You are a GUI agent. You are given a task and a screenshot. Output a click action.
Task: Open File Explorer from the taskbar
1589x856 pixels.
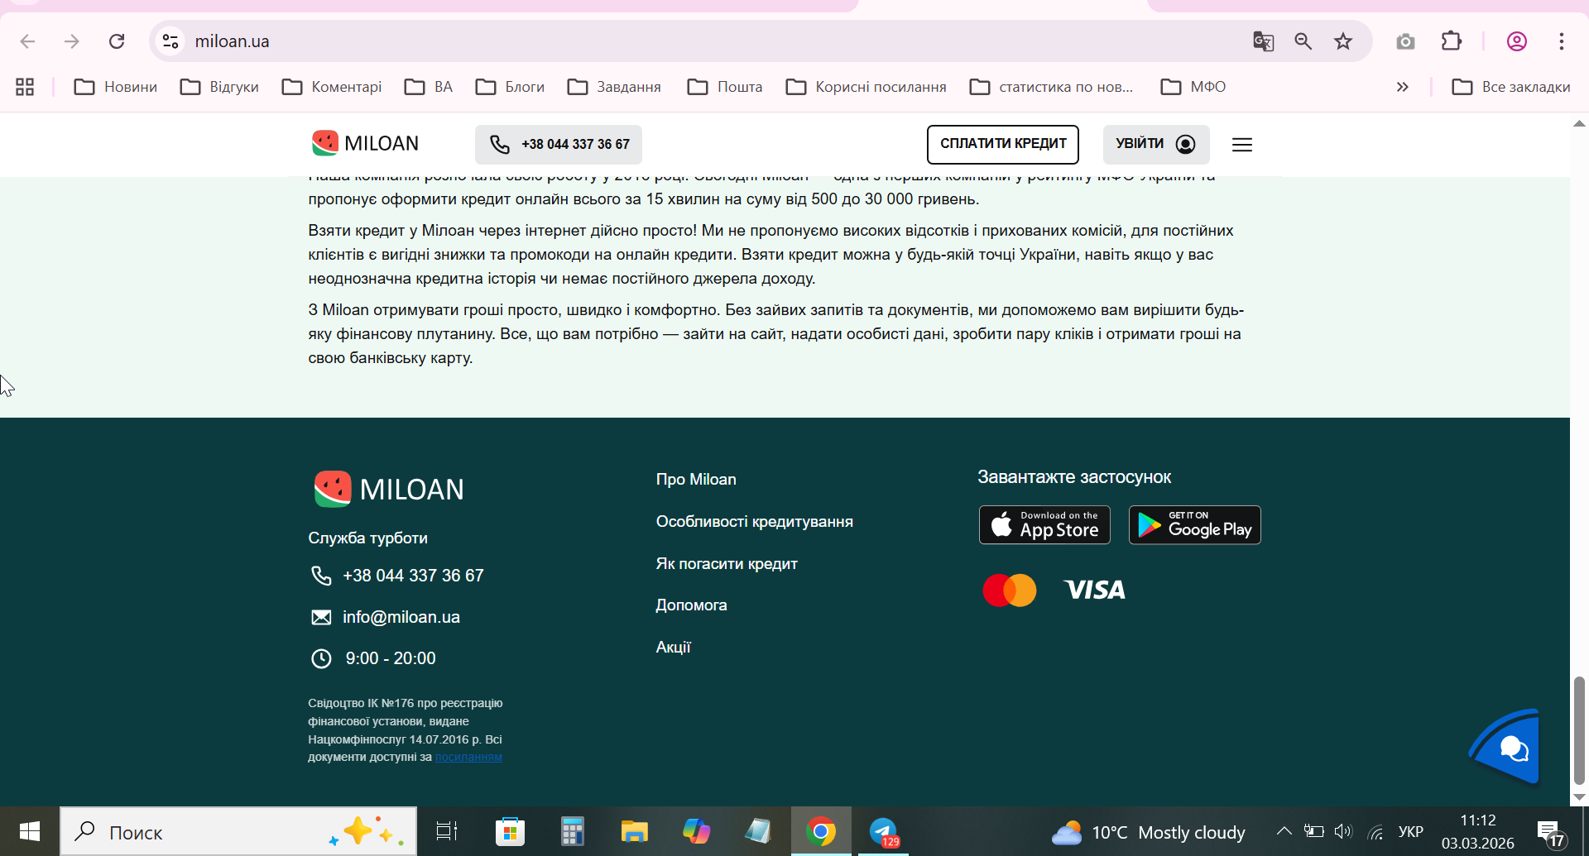point(634,831)
